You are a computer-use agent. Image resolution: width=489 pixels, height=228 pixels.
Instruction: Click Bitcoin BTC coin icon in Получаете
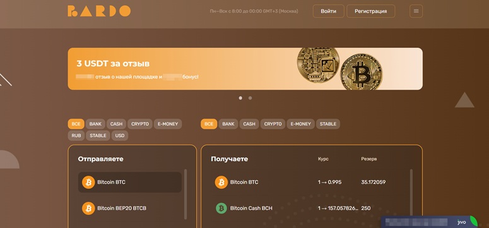point(221,182)
